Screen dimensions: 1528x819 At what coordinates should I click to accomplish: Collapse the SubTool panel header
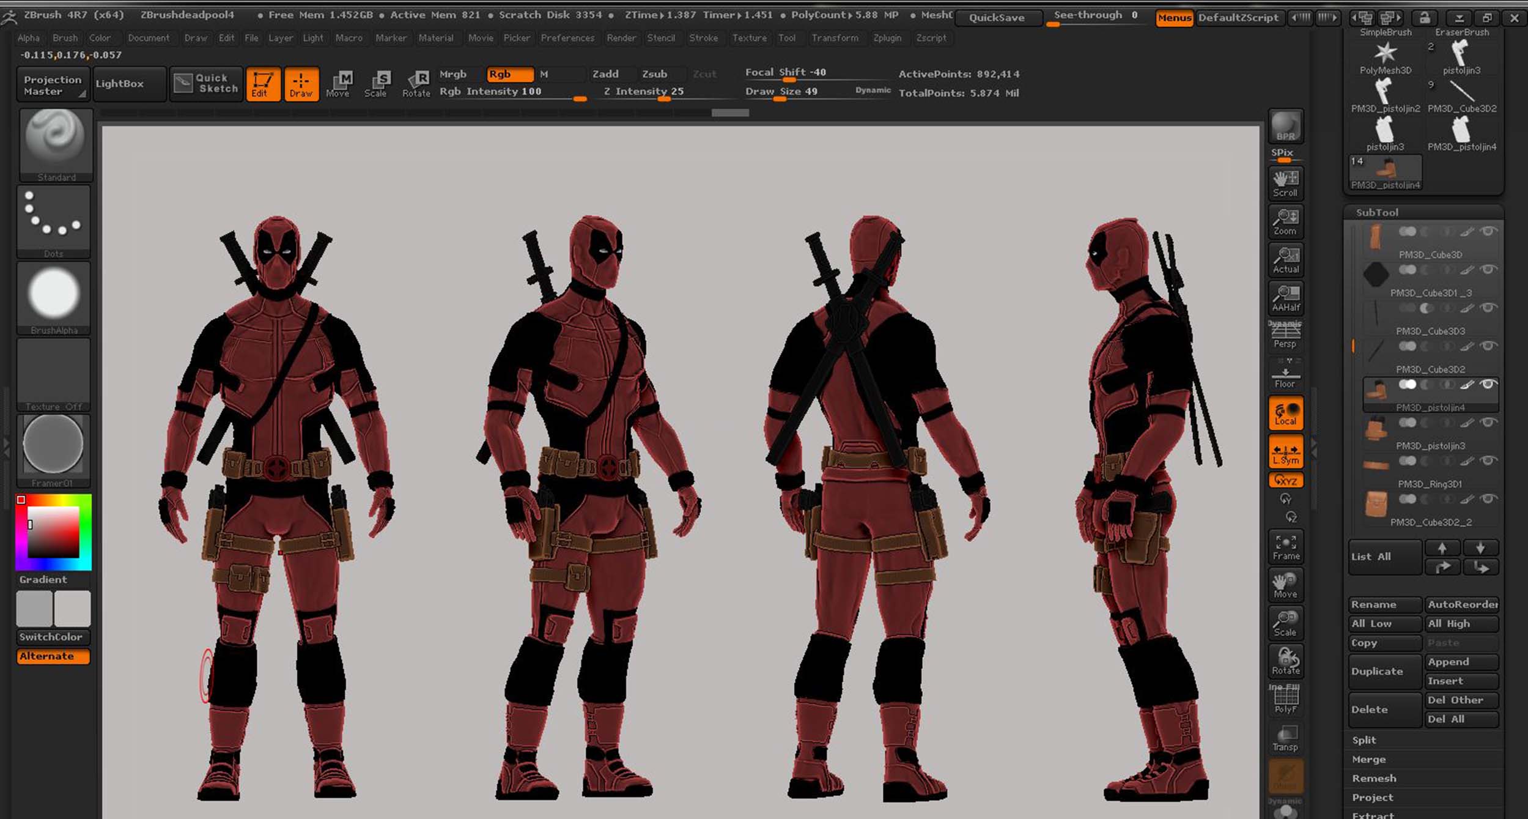coord(1377,213)
